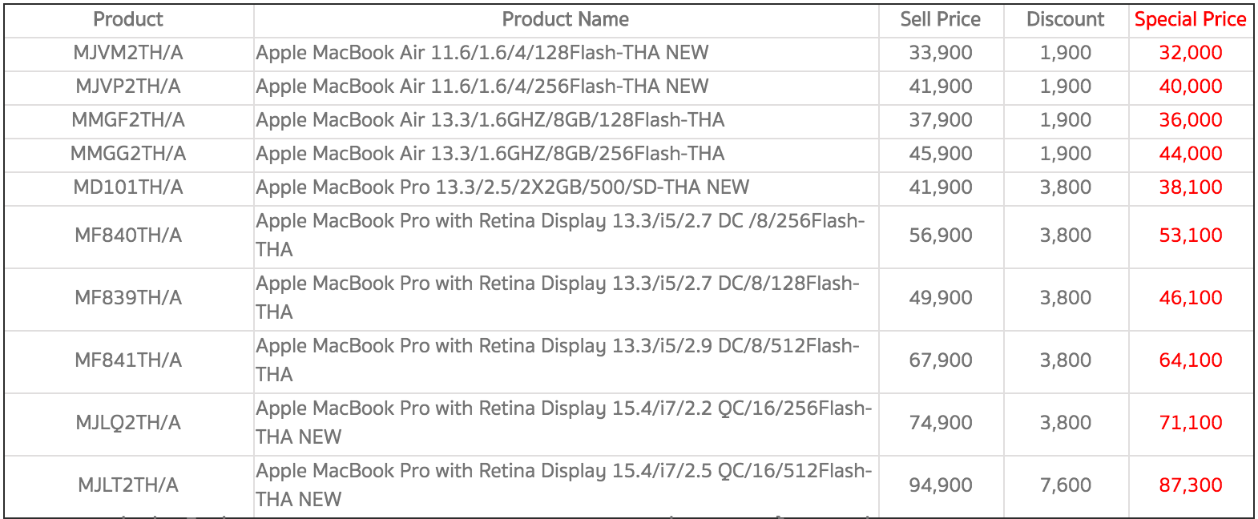Select MD101TH/A product cell
The width and height of the screenshot is (1258, 519).
(x=128, y=187)
